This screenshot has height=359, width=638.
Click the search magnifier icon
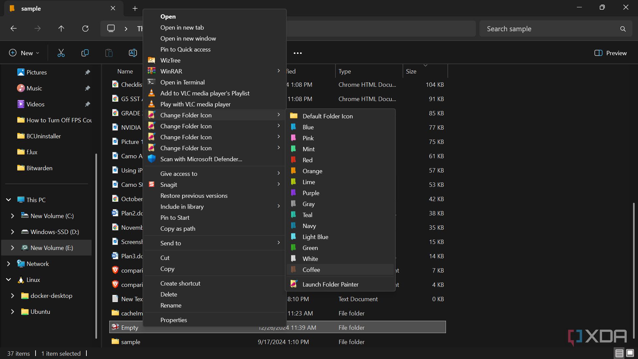coord(623,29)
